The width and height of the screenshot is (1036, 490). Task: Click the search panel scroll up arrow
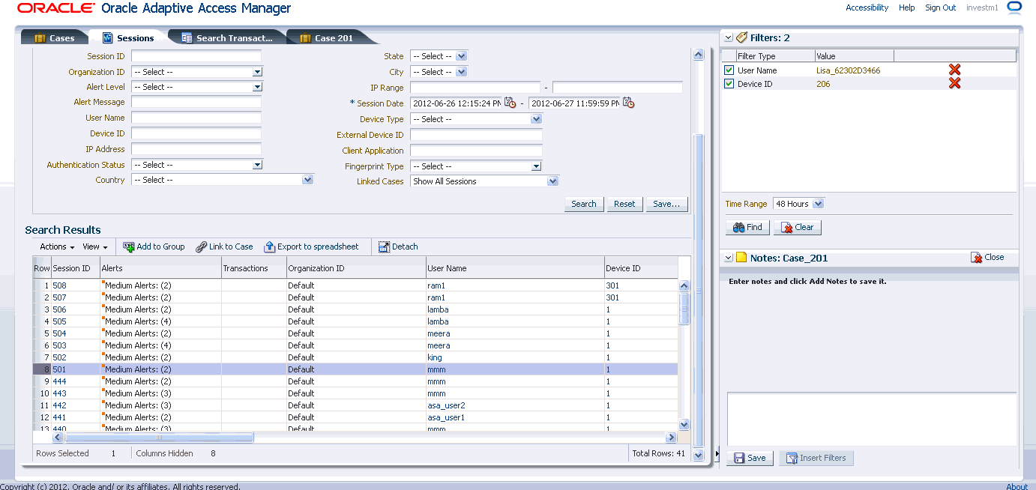[699, 55]
